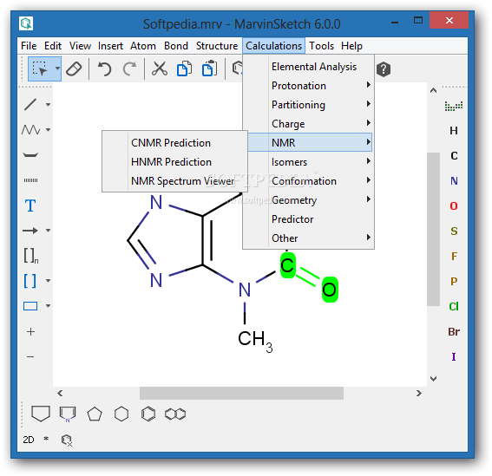Click the horizontal scrollbar thumb

[x=241, y=393]
